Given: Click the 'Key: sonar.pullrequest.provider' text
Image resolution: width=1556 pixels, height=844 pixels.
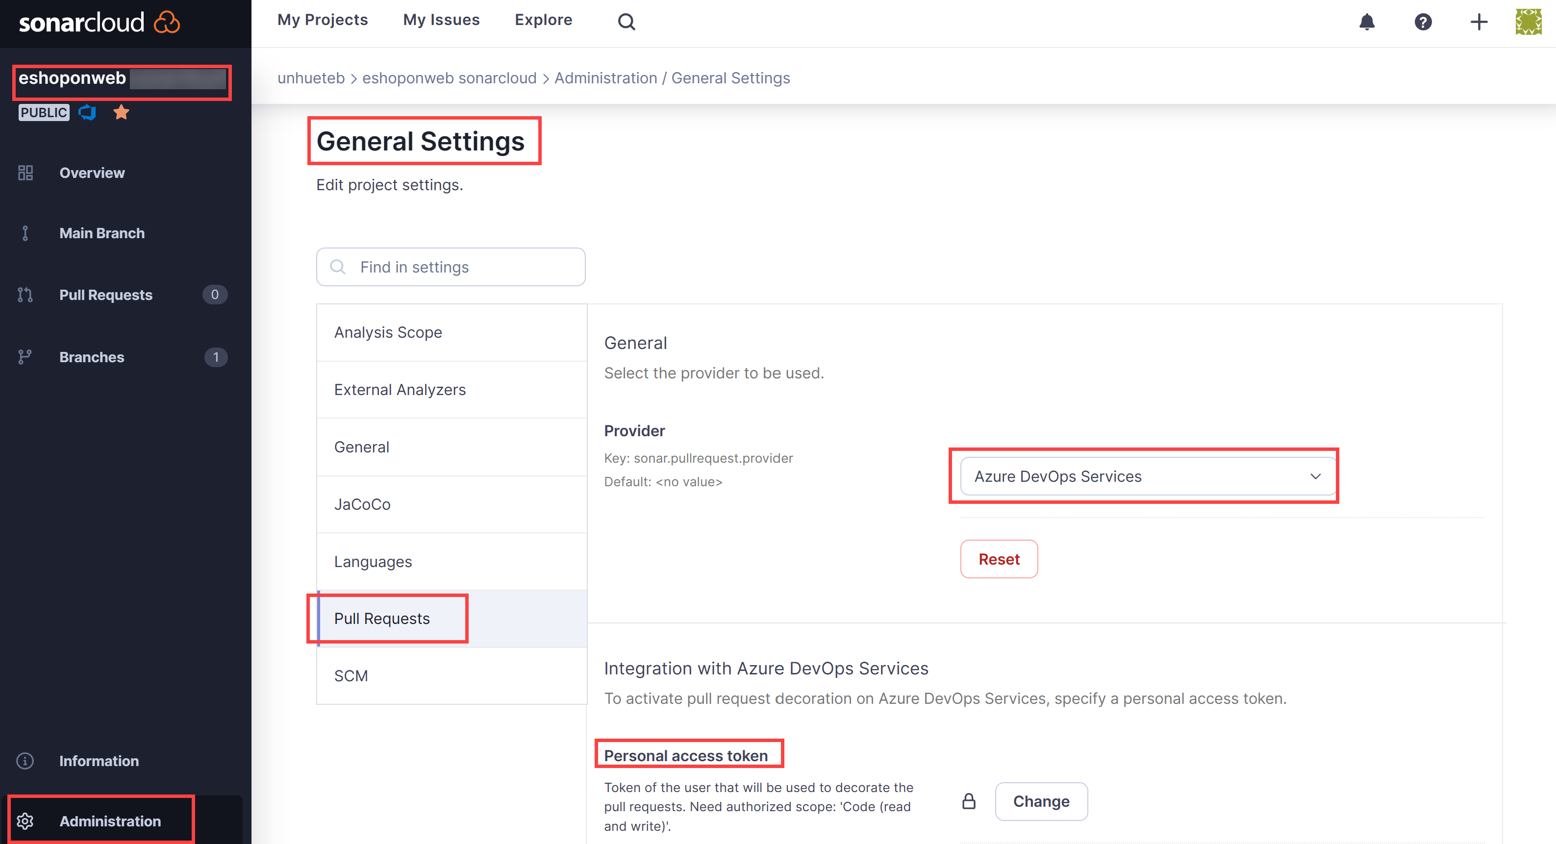Looking at the screenshot, I should (x=698, y=458).
